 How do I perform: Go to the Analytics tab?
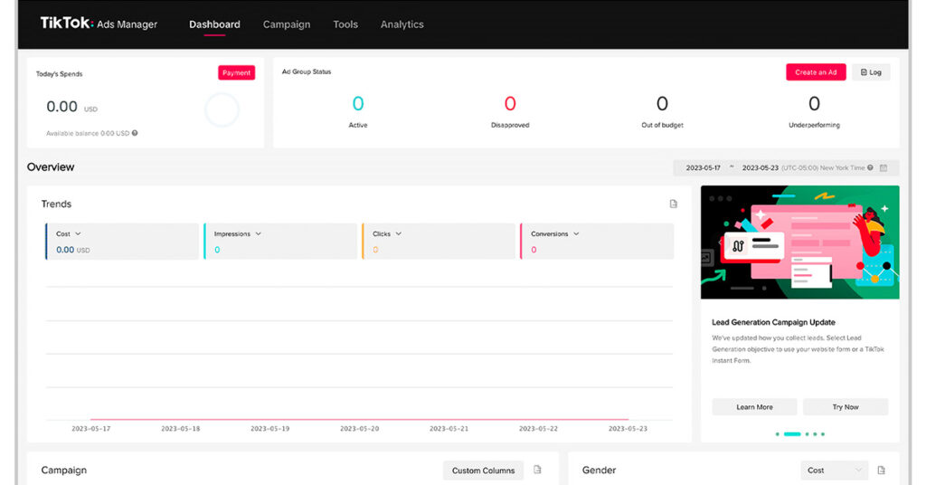402,24
